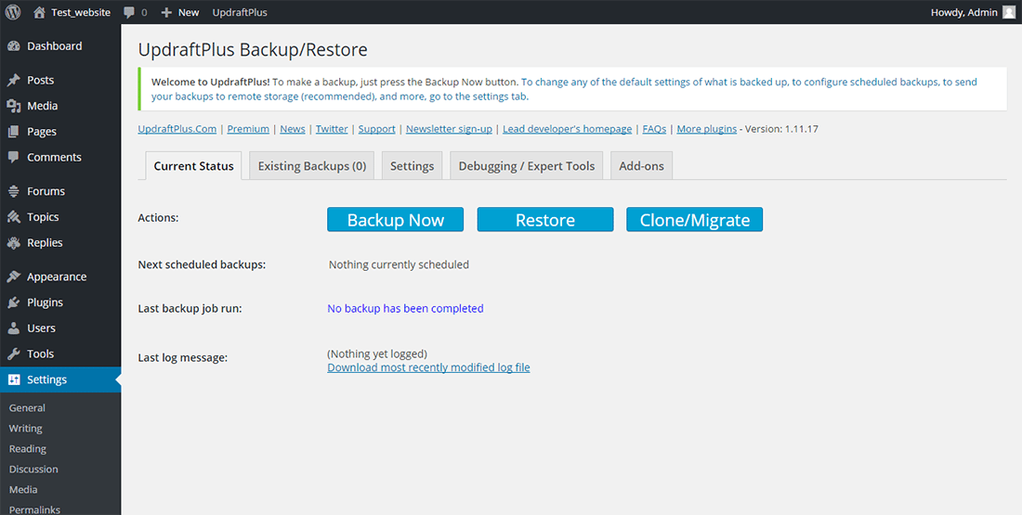Open Discussion settings submenu

tap(33, 469)
